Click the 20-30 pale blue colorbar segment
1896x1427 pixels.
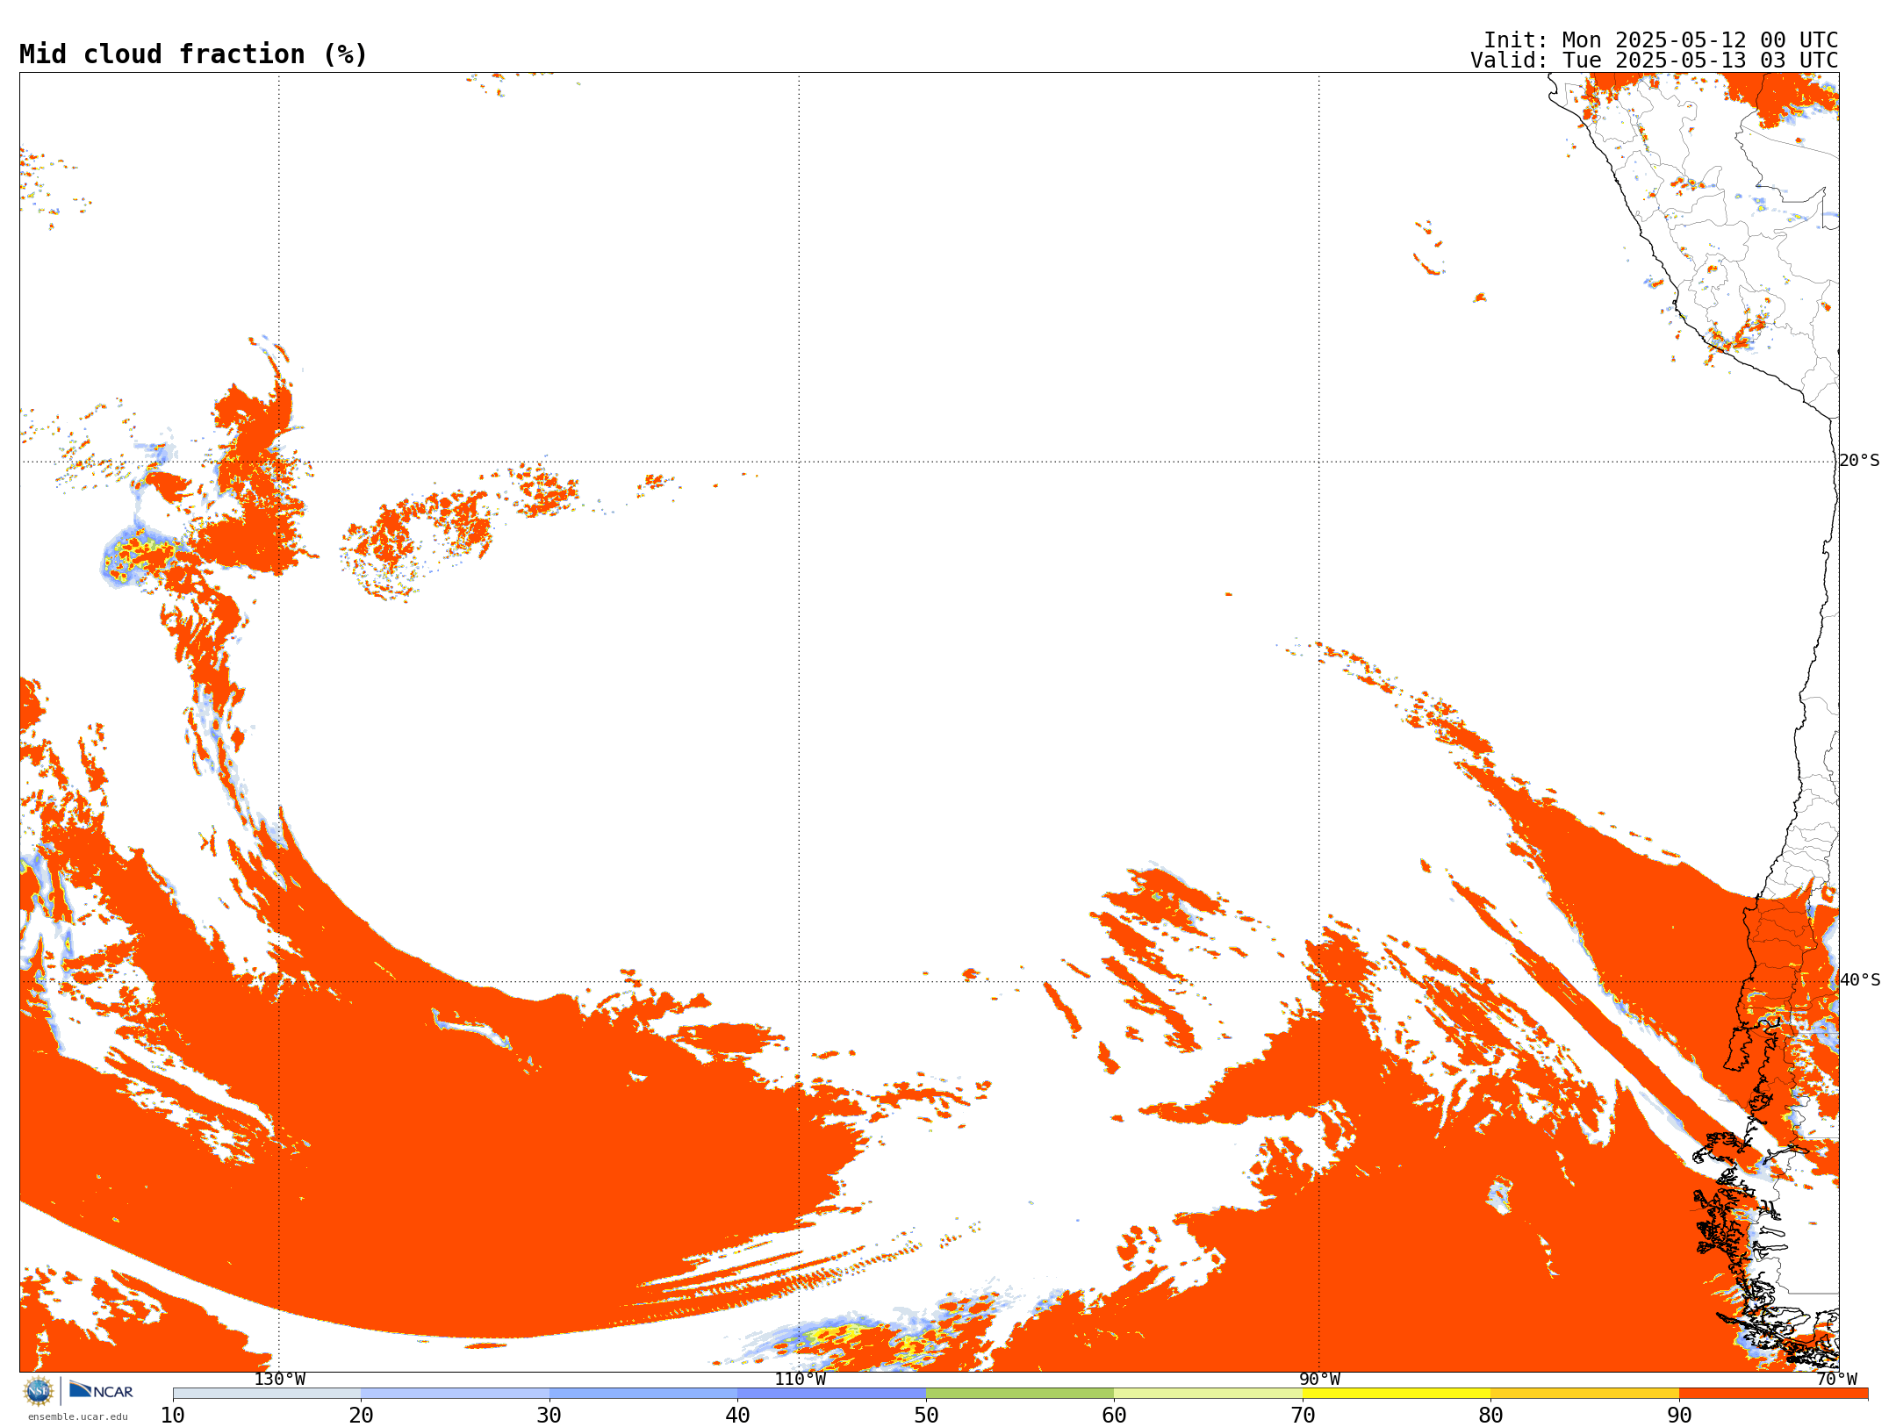(455, 1394)
